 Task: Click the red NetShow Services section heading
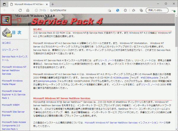coord(62,98)
